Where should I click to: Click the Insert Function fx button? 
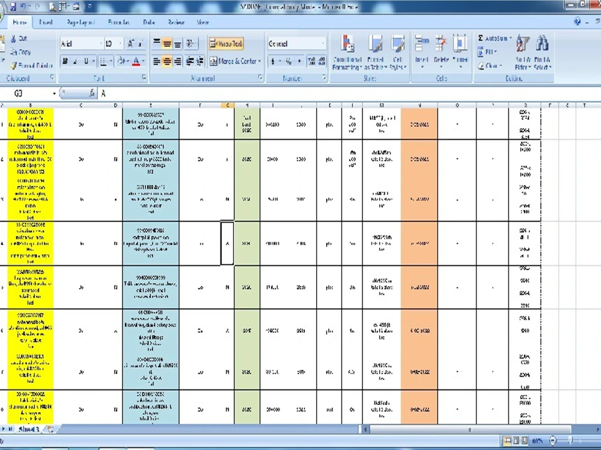(x=91, y=93)
